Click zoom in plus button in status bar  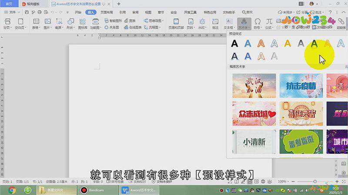click(337, 182)
